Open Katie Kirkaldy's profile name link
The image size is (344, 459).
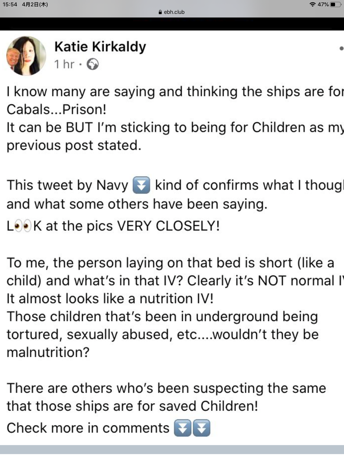100,47
